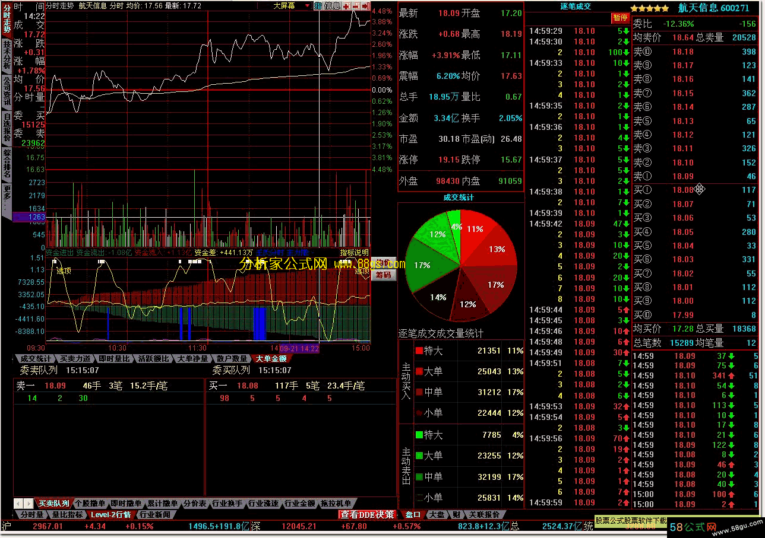Click the 暂停 pause button
This screenshot has width=765, height=538.
tap(620, 18)
